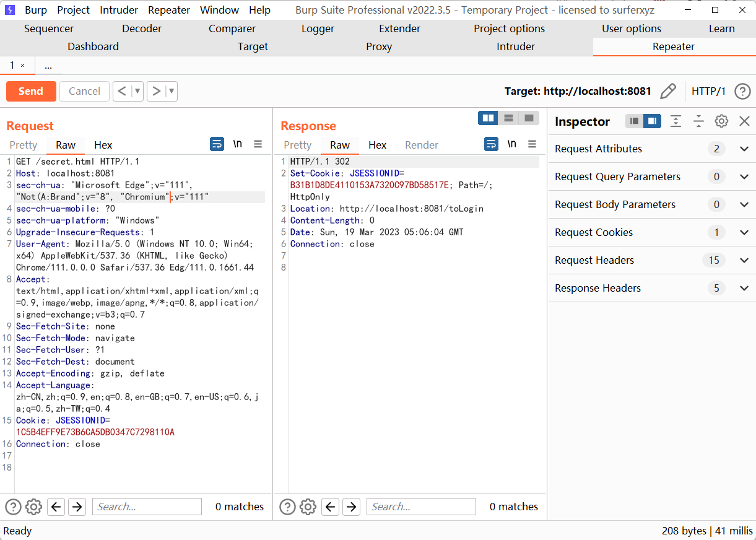Select side-by-side split layout icon
The image size is (756, 540).
click(489, 118)
